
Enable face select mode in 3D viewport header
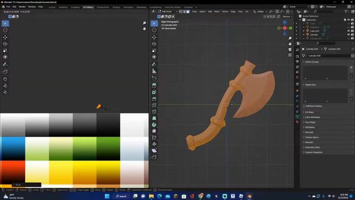click(x=188, y=12)
